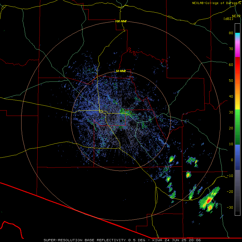Screen dimensions: 242x242
Task: Click the strongest red storm cell core
Action: [209, 201]
